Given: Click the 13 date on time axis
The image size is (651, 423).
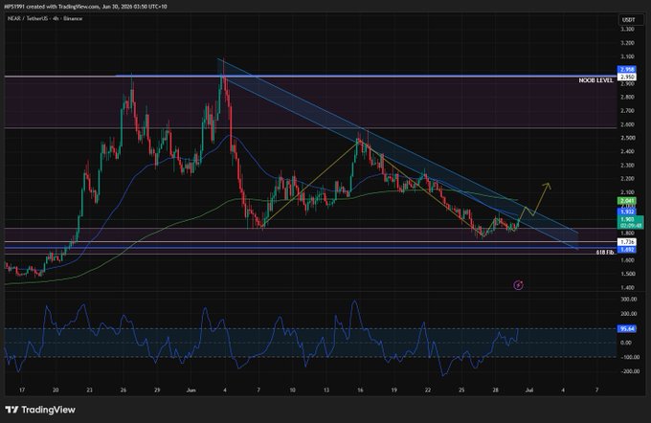Looking at the screenshot, I should [326, 390].
